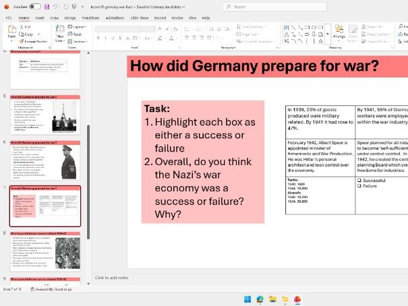
Task: Click Accessibility: Good to go status
Action: point(51,289)
